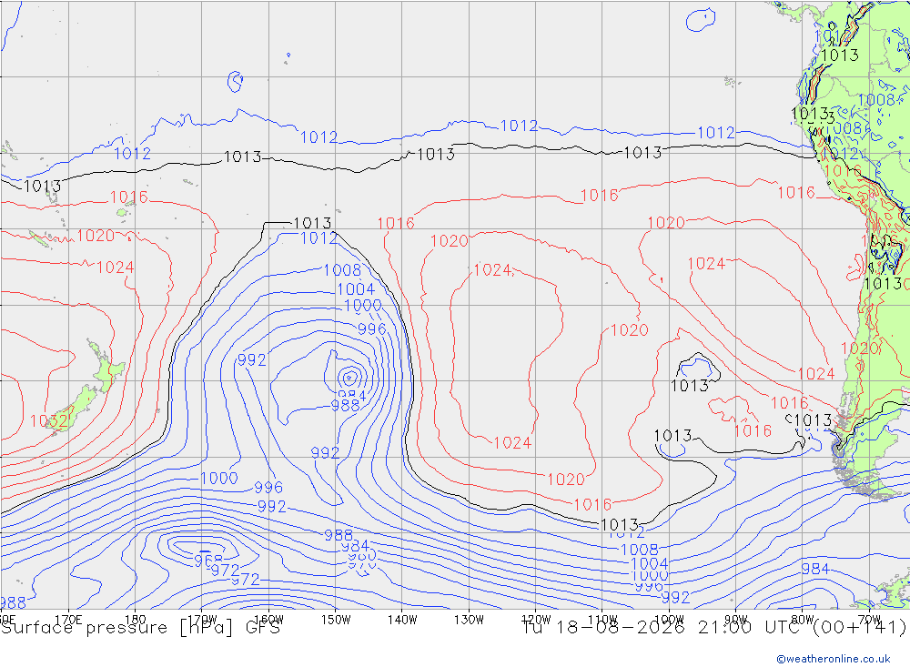Click the 170W longitude axis label
The height and width of the screenshot is (667, 910).
tap(202, 620)
